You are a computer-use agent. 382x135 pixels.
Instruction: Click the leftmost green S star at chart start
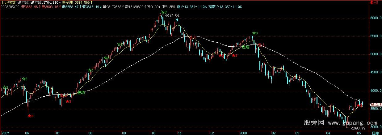click(x=4, y=87)
